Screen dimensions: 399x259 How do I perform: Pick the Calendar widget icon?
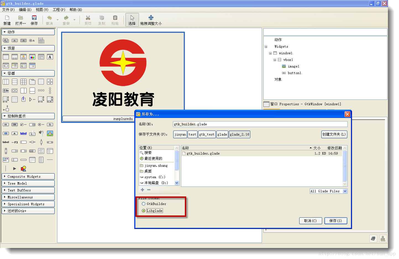click(x=32, y=160)
